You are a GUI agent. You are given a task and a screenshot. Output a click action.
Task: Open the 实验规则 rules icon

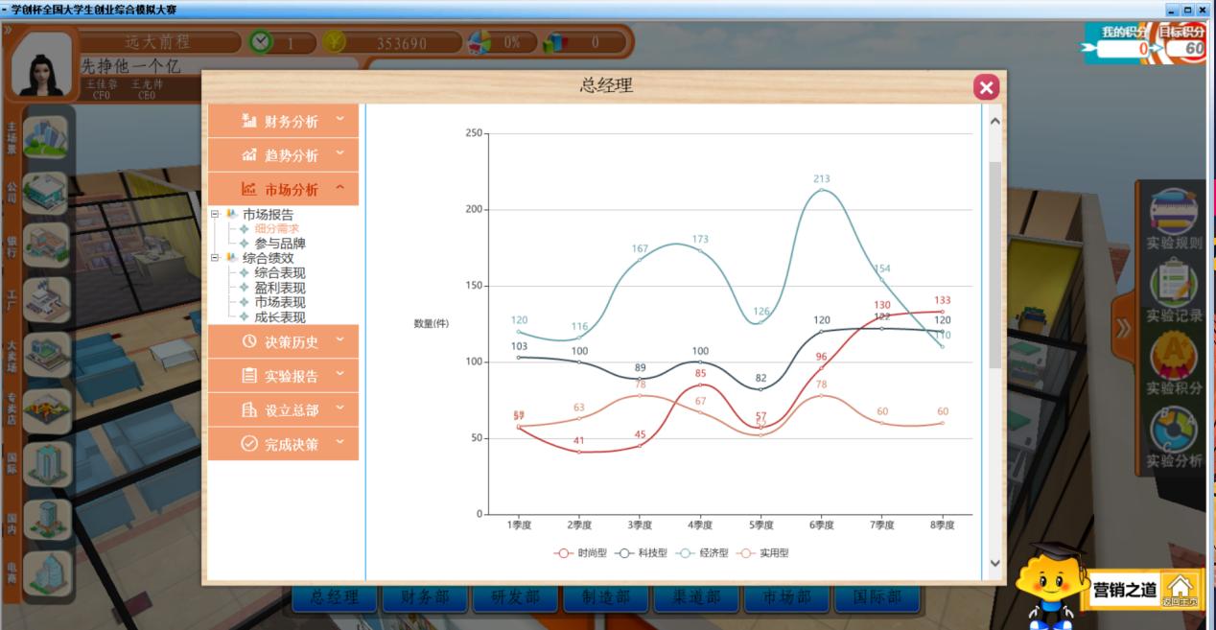point(1174,213)
